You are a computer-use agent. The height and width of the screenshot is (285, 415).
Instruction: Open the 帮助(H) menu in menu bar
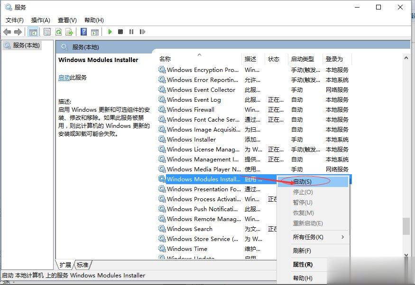94,20
